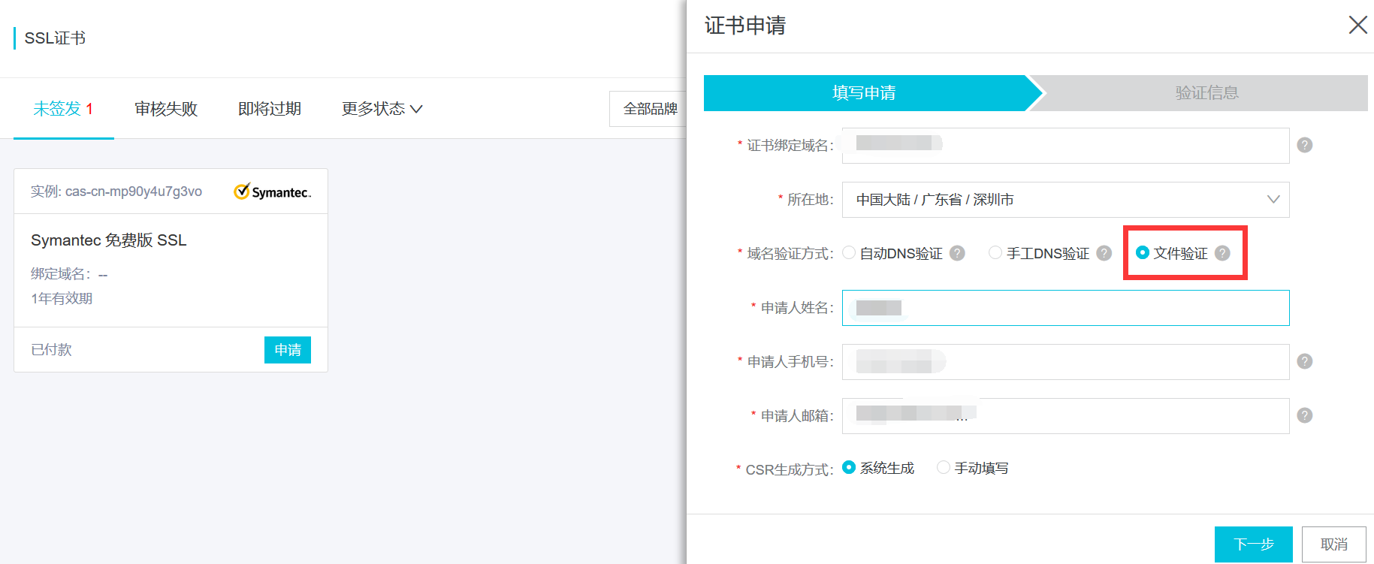Focus the 申请人姓名 input field
The height and width of the screenshot is (564, 1374).
1065,308
